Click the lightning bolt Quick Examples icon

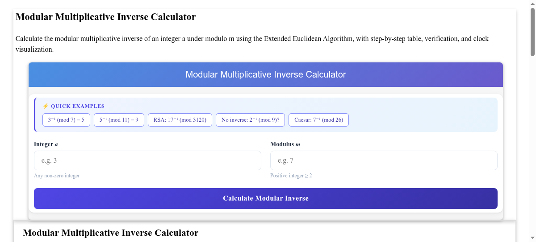[x=46, y=106]
